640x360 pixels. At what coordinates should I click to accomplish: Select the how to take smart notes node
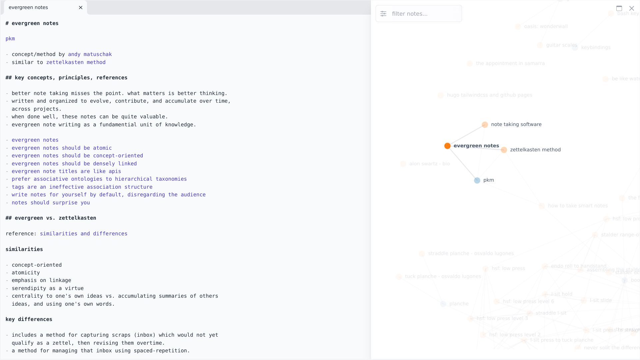pyautogui.click(x=541, y=206)
